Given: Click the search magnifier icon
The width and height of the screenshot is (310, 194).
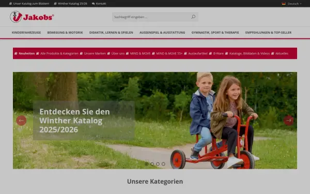Looking at the screenshot, I should click(x=193, y=17).
